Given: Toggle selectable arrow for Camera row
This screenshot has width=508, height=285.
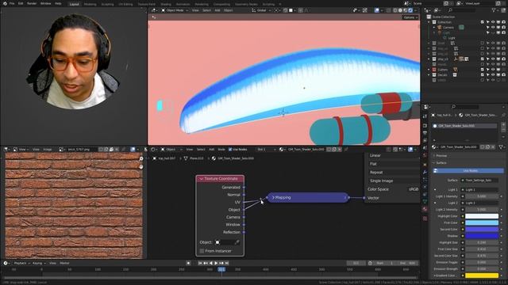Looking at the screenshot, I should point(487,28).
